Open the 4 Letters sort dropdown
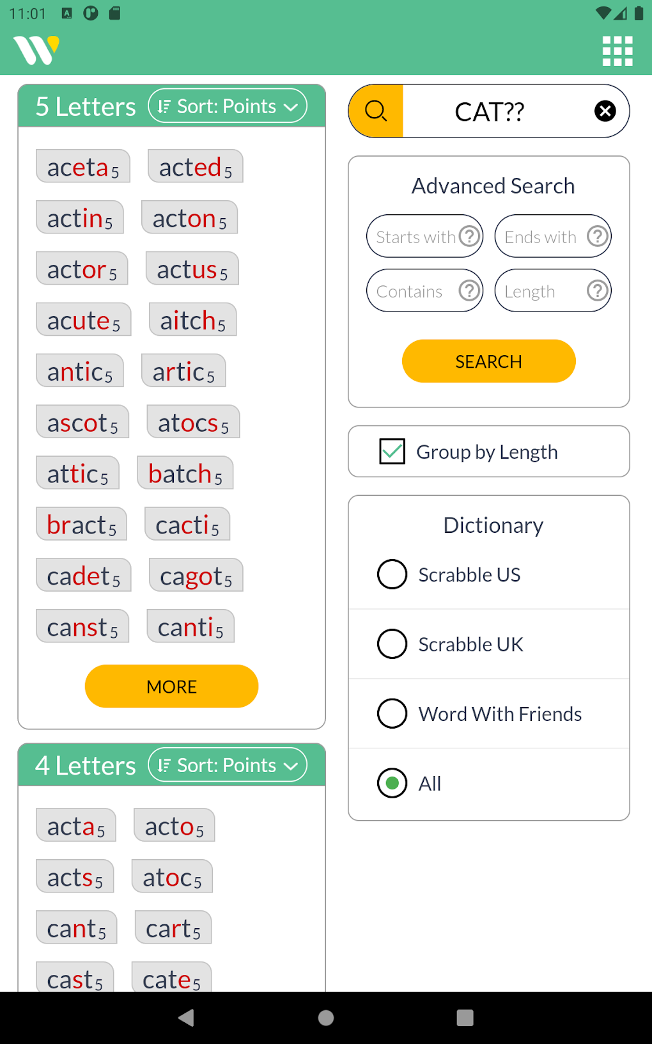The width and height of the screenshot is (652, 1044). pyautogui.click(x=228, y=764)
